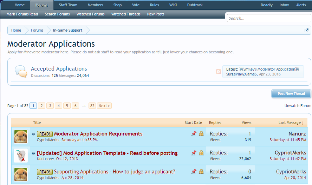Go to page 3 of threads

[x=50, y=106]
